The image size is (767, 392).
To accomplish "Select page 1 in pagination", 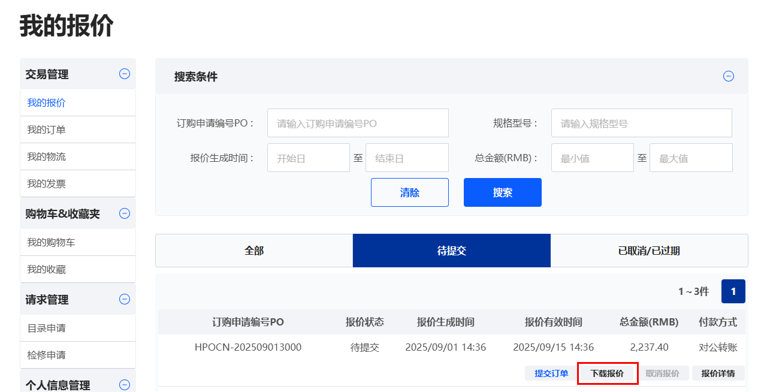I will pos(733,291).
